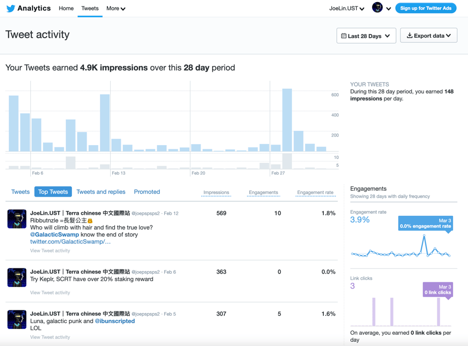
Task: Go to the Home tab
Action: pyautogui.click(x=66, y=9)
